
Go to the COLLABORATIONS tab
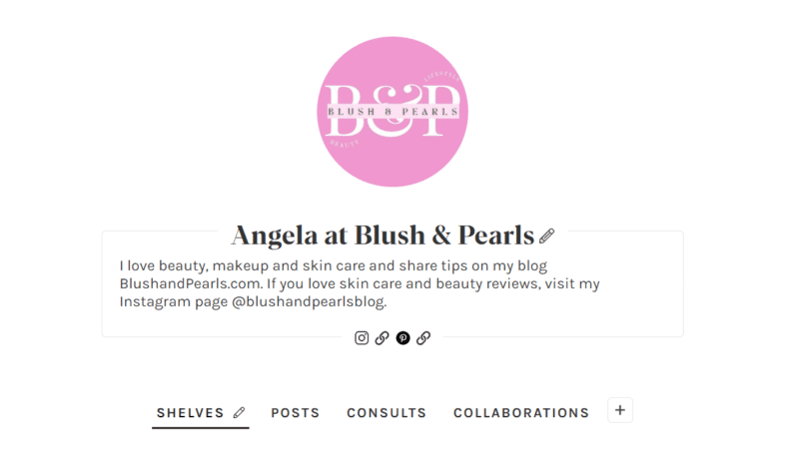(521, 413)
